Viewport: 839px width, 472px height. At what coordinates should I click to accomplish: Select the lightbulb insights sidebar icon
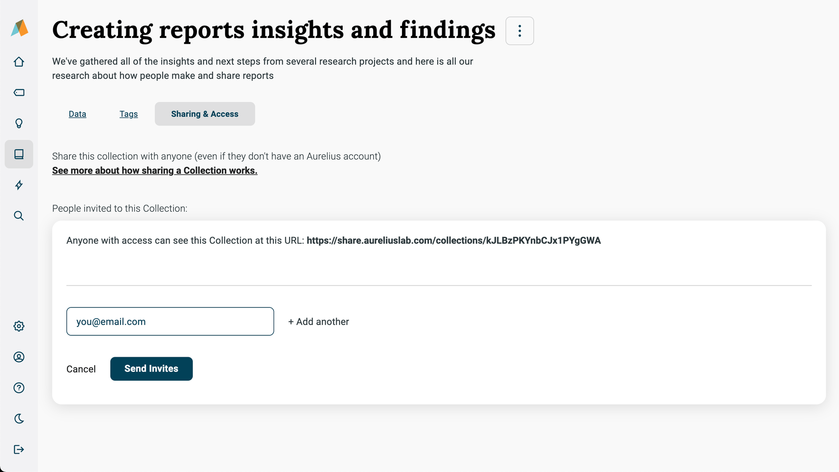(x=19, y=123)
